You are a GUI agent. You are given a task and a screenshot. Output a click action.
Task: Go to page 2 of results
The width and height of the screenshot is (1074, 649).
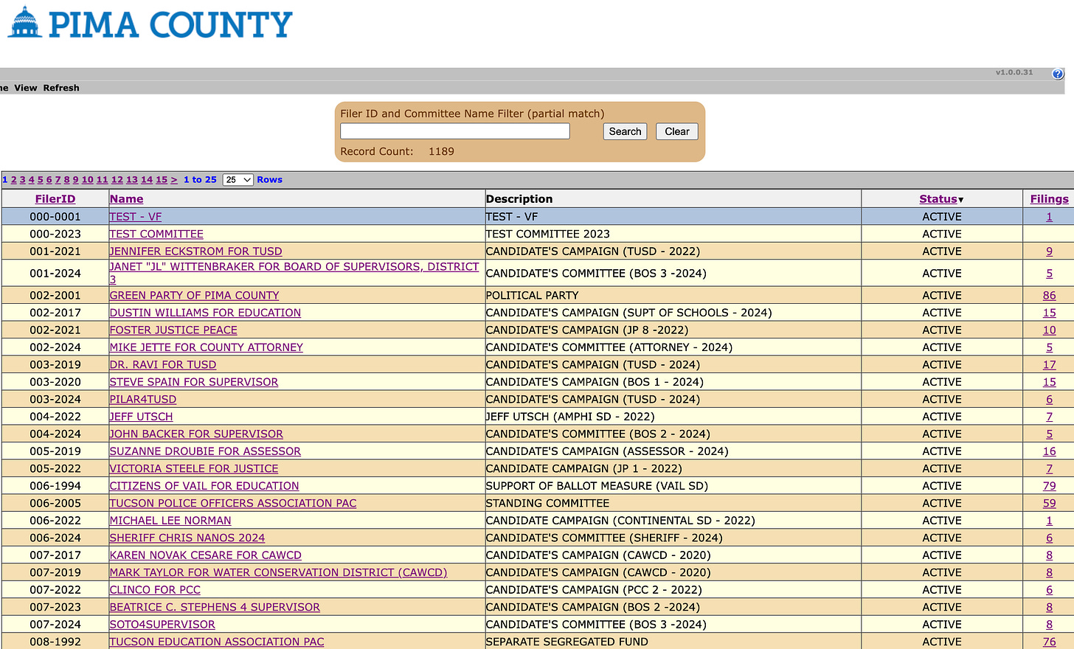(x=13, y=180)
